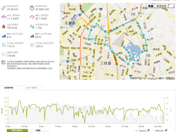The width and height of the screenshot is (176, 132).
Task: Zoom in on the map
Action: click(x=63, y=7)
